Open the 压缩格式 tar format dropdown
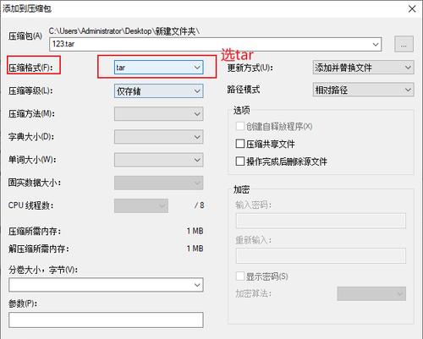Viewport: 423px width, 339px height. pos(159,68)
